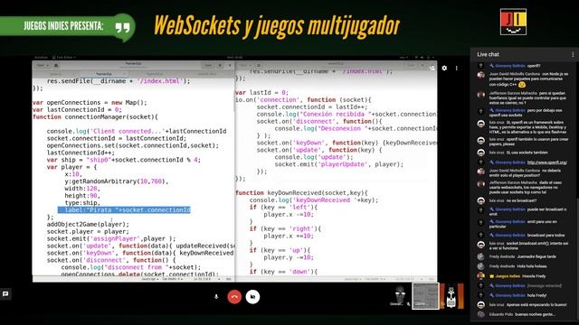Image resolution: width=579 pixels, height=325 pixels.
Task: Click Juan David's avatar beside the C++ message
Action: pyautogui.click(x=480, y=75)
